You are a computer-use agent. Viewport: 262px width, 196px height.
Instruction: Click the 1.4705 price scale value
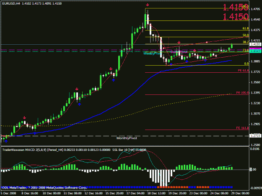pyautogui.click(x=255, y=9)
